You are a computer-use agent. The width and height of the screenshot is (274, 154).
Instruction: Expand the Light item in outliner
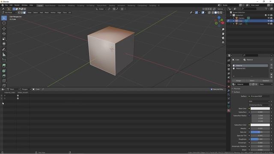pos(234,24)
